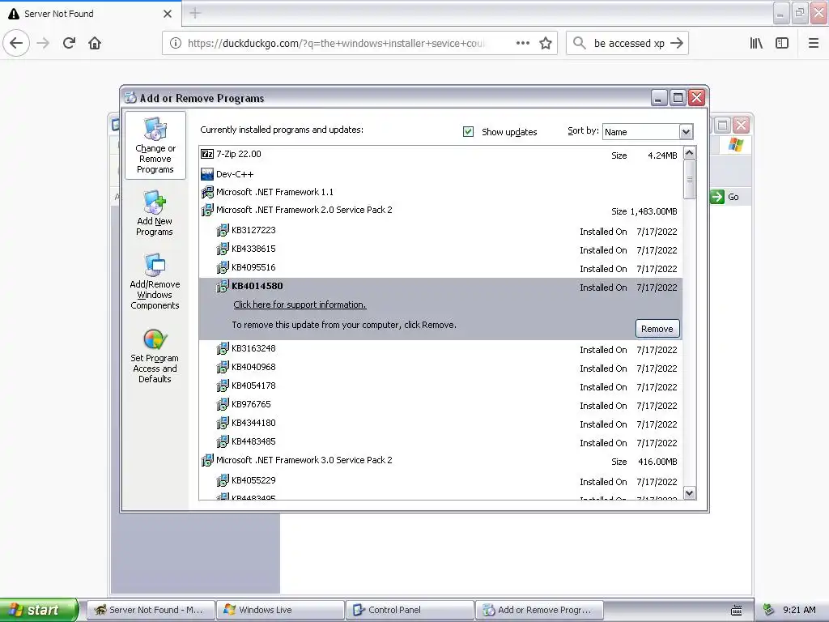Click the browser search box text

point(629,44)
